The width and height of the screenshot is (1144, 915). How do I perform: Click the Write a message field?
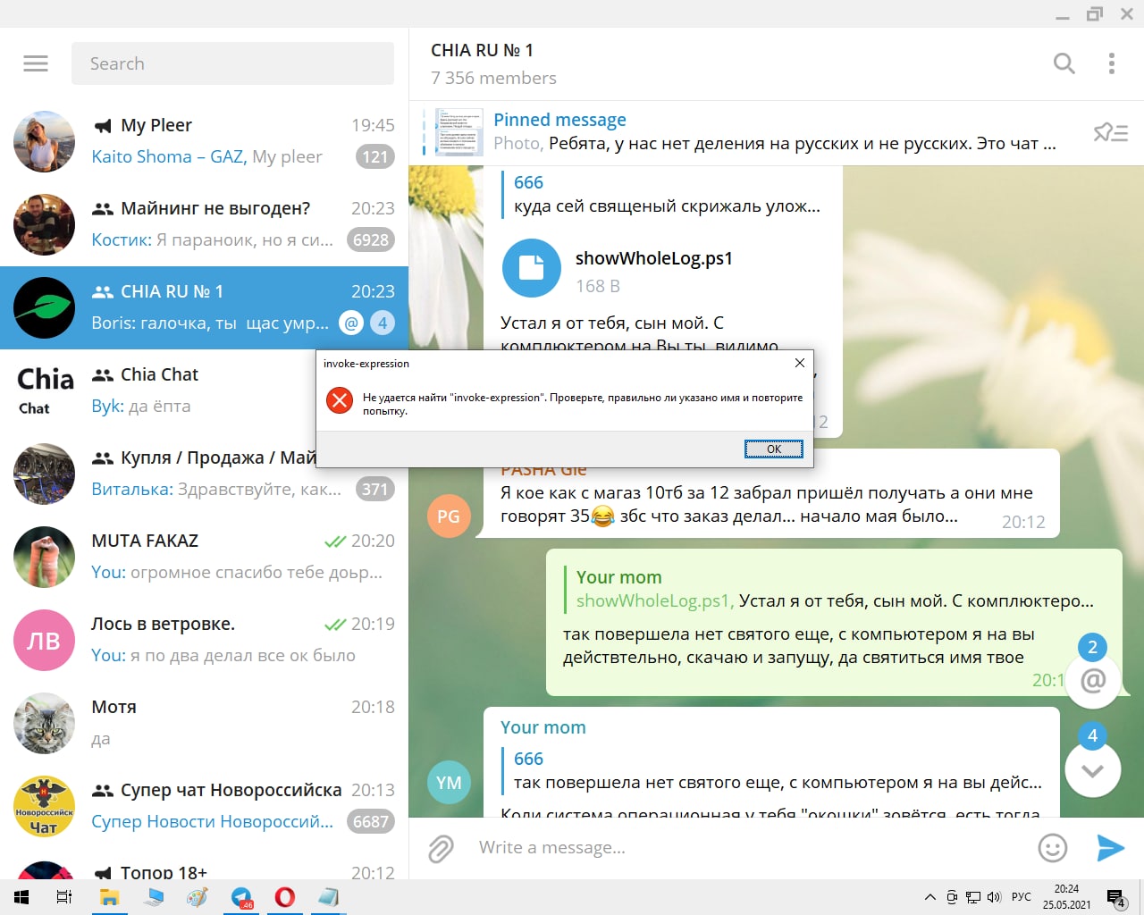(x=751, y=847)
